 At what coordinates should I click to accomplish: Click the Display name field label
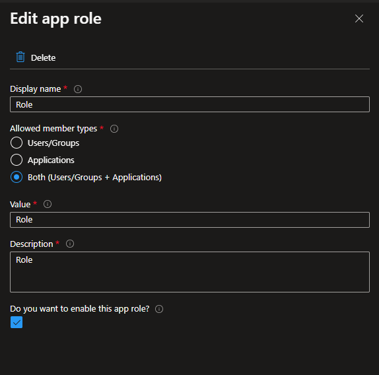point(35,89)
